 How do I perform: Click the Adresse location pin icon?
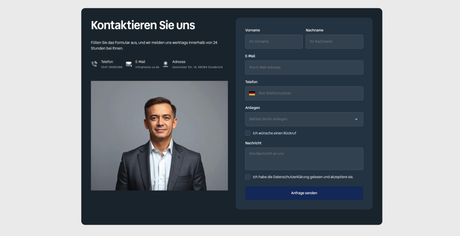(166, 64)
